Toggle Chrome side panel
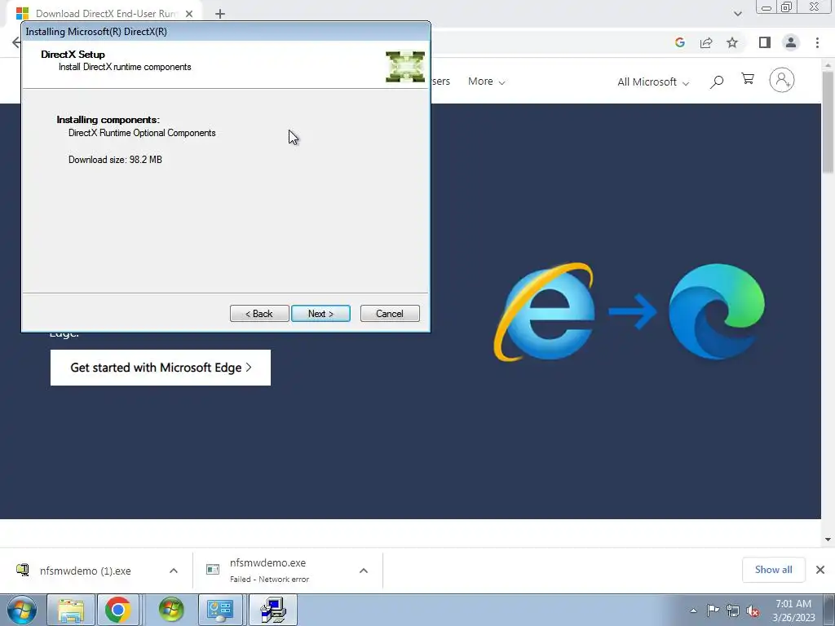Image resolution: width=835 pixels, height=626 pixels. pos(765,42)
